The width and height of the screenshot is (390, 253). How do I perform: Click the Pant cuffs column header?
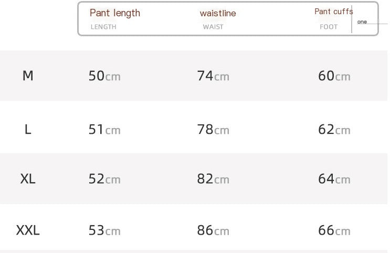(334, 12)
